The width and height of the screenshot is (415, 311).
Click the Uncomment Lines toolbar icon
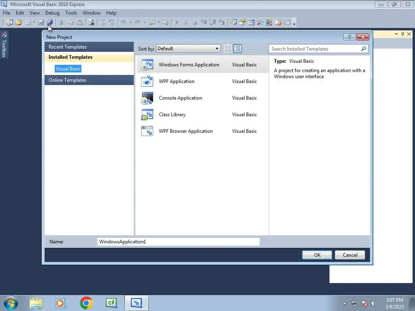[x=112, y=23]
